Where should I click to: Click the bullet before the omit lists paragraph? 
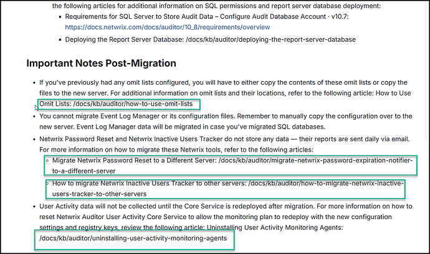pyautogui.click(x=33, y=82)
